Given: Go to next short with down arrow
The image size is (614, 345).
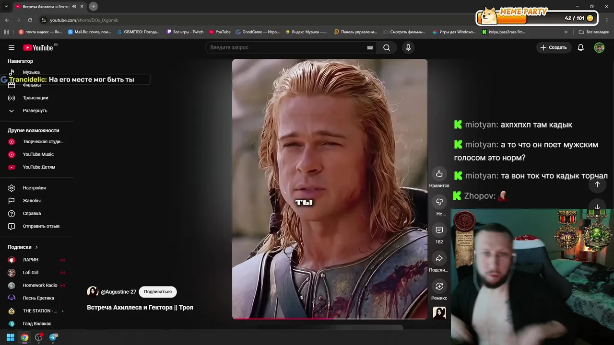Looking at the screenshot, I should click(597, 207).
